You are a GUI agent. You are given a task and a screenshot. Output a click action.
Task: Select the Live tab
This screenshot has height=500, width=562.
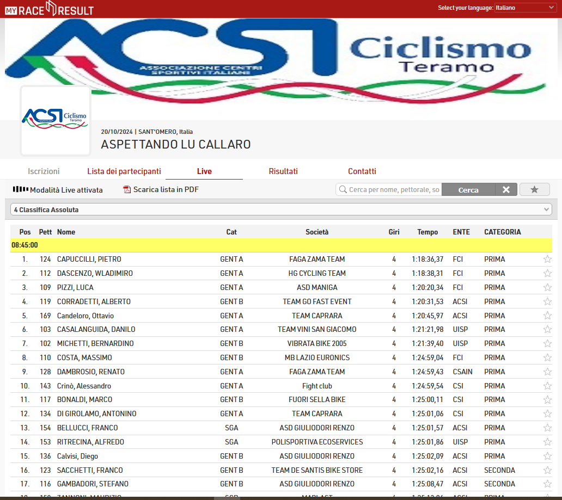(x=204, y=171)
